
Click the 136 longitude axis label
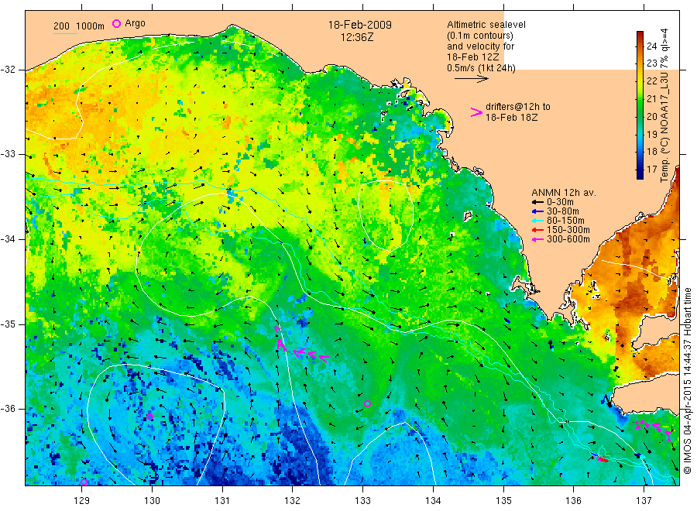click(x=573, y=501)
